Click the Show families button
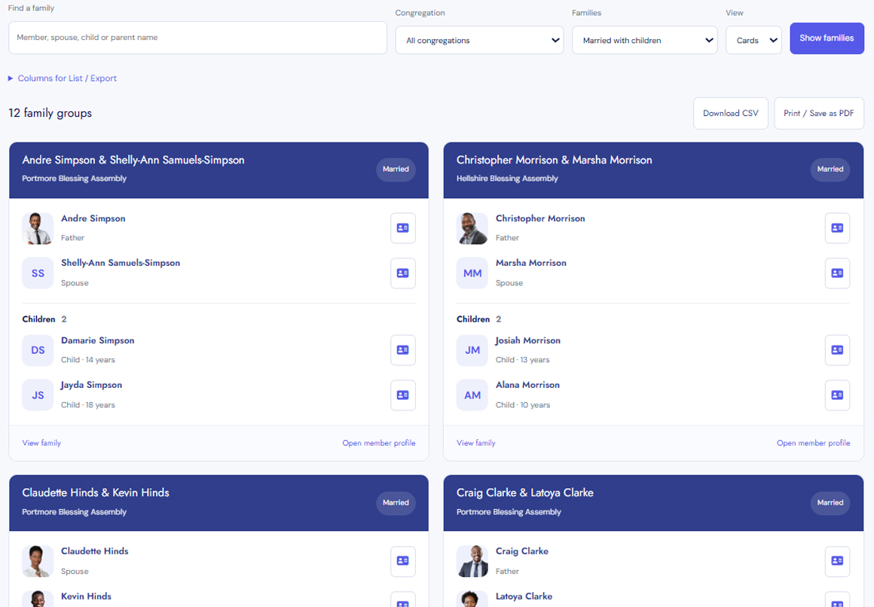The image size is (874, 607). click(827, 38)
